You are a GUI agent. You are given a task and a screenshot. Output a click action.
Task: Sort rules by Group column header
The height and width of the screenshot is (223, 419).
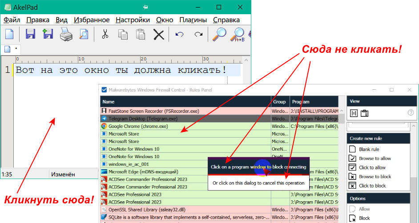[280, 102]
